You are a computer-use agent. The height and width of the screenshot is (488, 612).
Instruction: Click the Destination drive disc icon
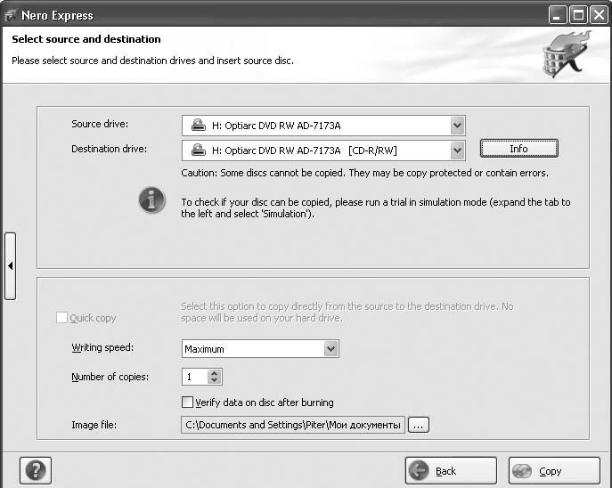pos(199,150)
